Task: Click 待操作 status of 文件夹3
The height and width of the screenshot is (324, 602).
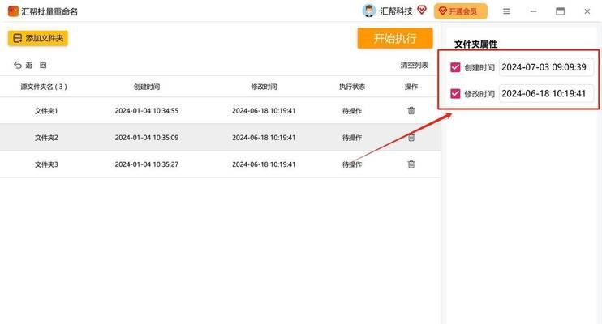Action: pyautogui.click(x=352, y=164)
